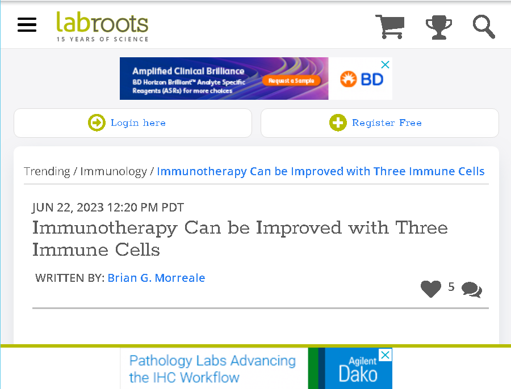511x389 pixels.
Task: Click the trophy leaderboard icon
Action: coord(439,27)
